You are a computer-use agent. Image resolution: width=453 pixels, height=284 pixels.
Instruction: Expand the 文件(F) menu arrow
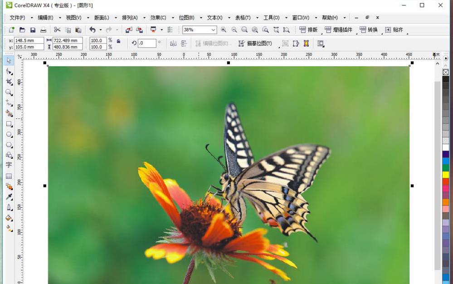click(x=32, y=18)
